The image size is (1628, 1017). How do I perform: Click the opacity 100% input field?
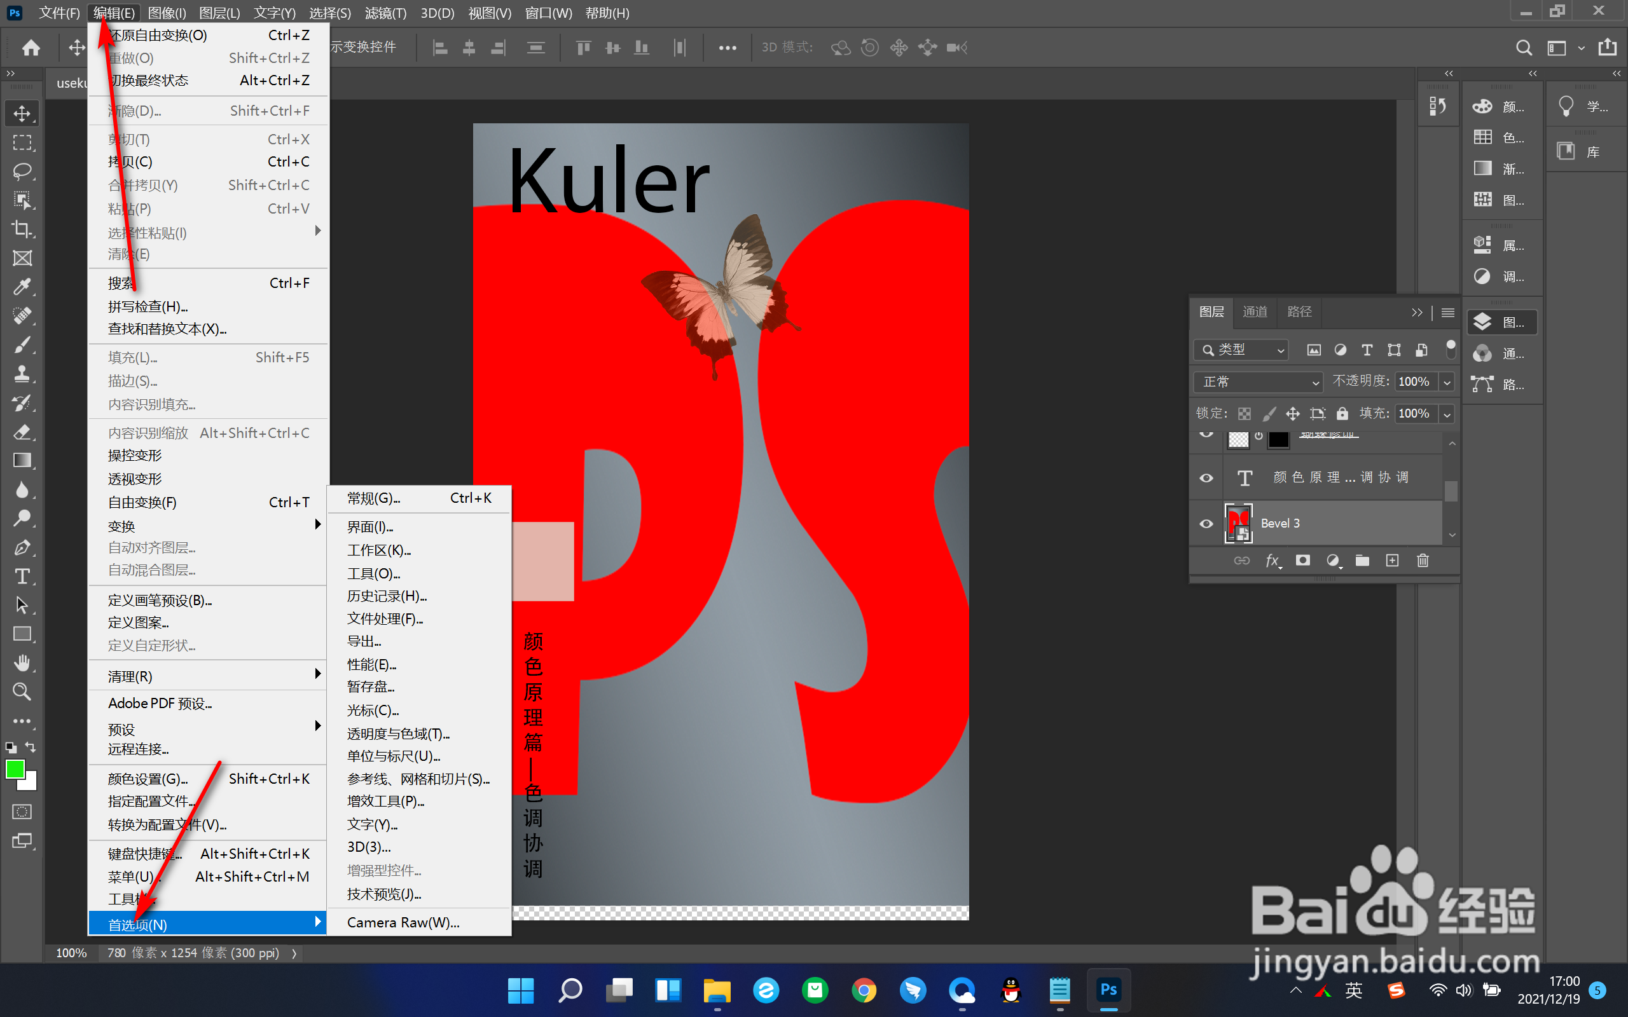point(1416,382)
